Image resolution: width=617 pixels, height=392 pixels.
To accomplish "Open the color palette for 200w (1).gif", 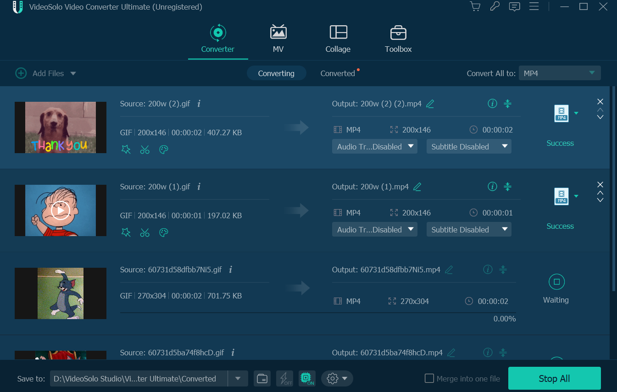I will [x=164, y=232].
